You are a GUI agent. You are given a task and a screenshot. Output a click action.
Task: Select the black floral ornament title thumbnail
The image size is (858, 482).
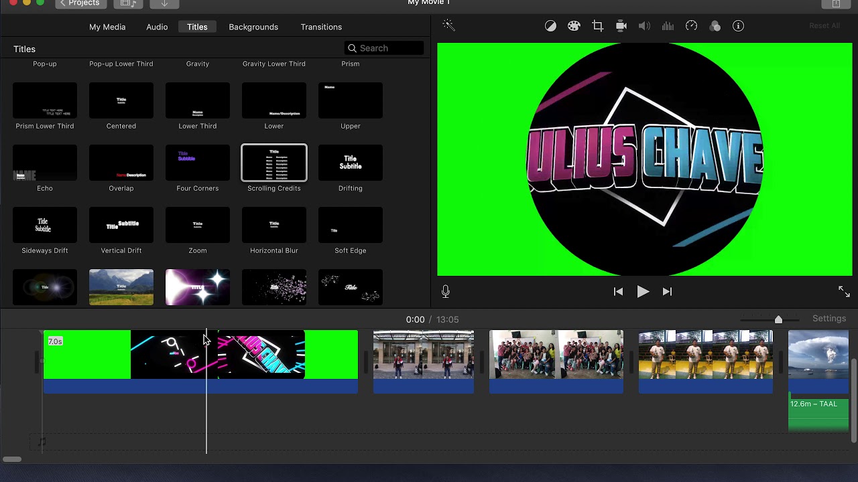(351, 287)
